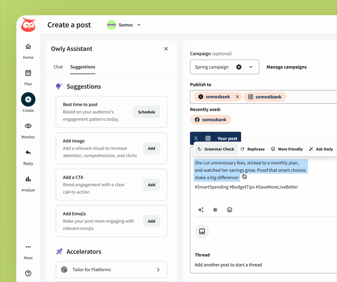Attach media using the image icon
The image size is (337, 282).
pyautogui.click(x=202, y=231)
